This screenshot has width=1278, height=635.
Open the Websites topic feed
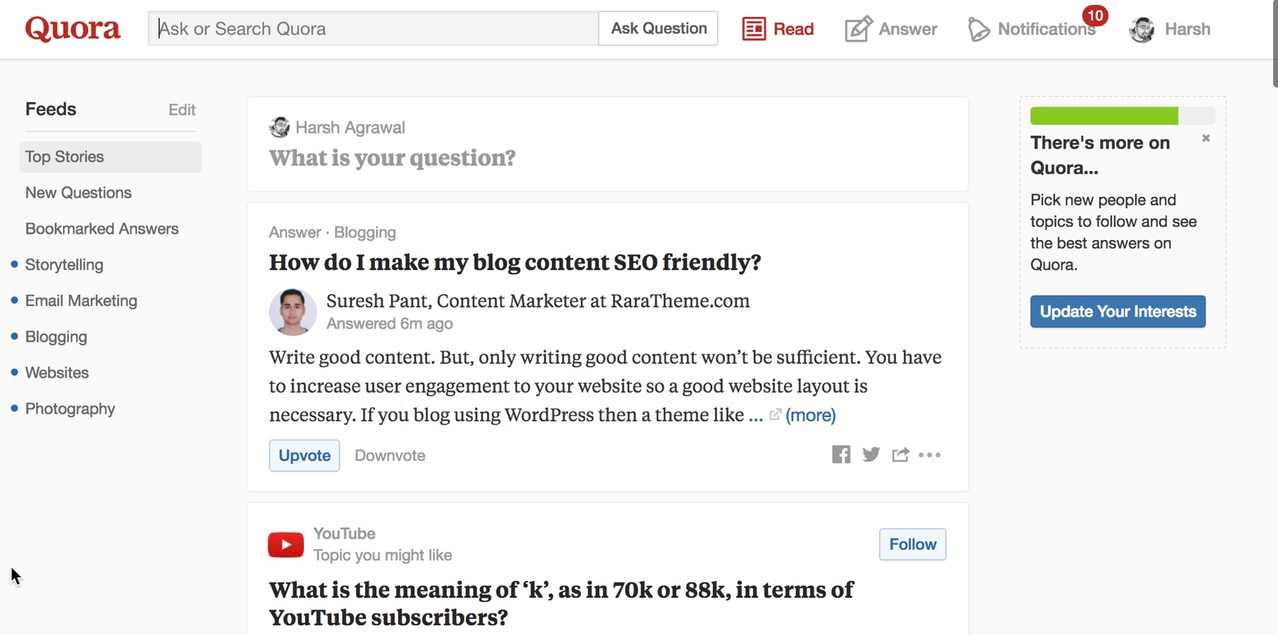coord(57,373)
